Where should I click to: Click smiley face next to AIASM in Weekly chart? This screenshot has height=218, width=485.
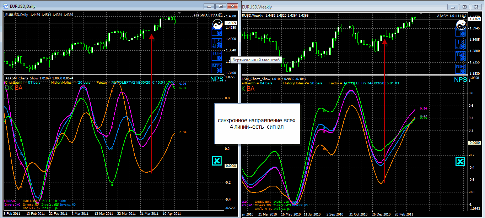464,15
